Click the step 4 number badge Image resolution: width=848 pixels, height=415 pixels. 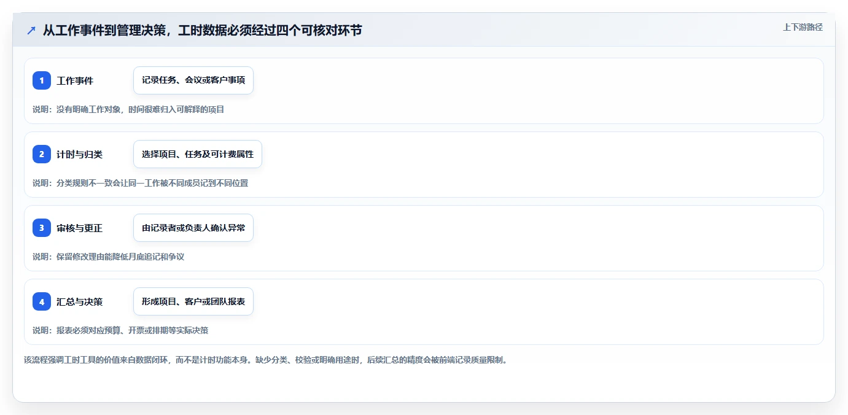pos(42,301)
